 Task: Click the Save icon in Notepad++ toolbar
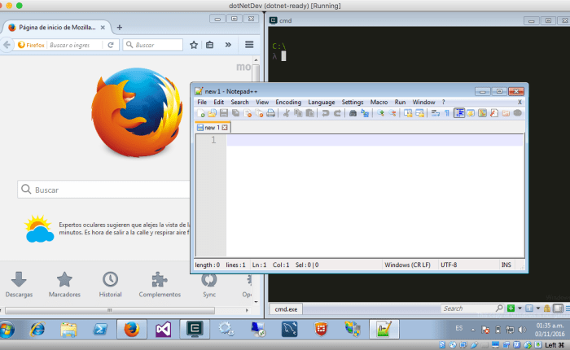[x=224, y=113]
